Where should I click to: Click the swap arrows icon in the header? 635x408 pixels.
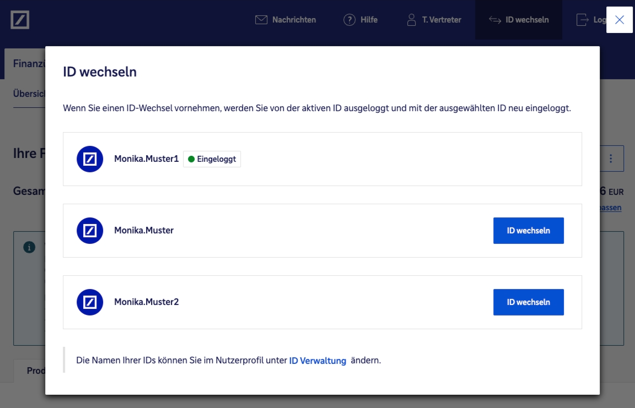(494, 20)
